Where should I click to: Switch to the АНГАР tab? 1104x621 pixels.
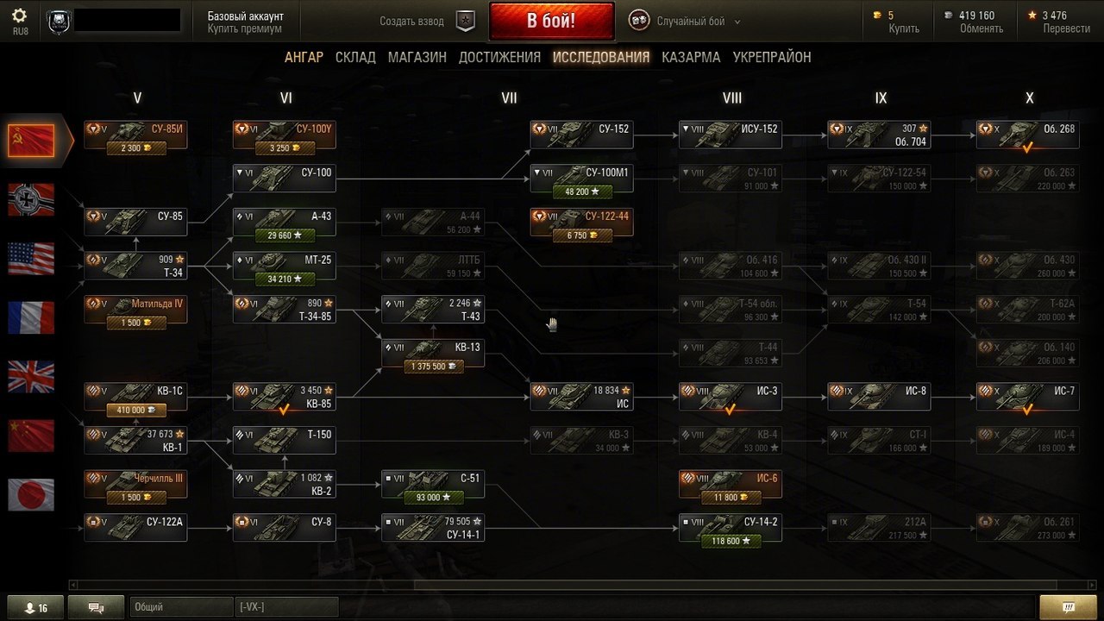point(304,57)
